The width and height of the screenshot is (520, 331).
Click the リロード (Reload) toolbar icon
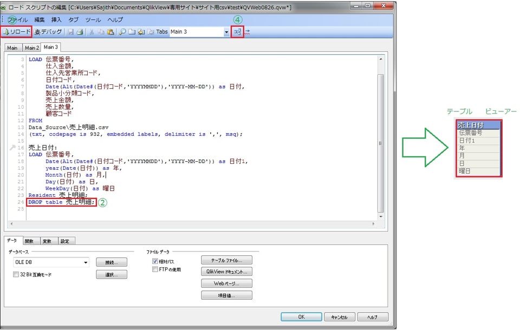click(x=16, y=31)
